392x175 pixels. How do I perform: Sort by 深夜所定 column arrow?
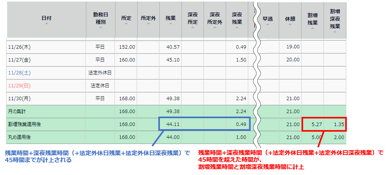tap(193, 28)
